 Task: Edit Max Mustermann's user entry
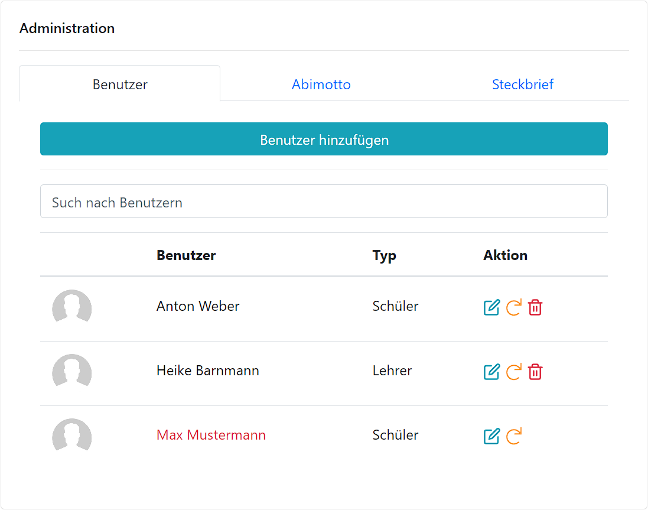(492, 437)
